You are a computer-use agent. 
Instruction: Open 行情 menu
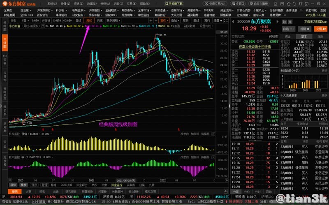click(65, 4)
